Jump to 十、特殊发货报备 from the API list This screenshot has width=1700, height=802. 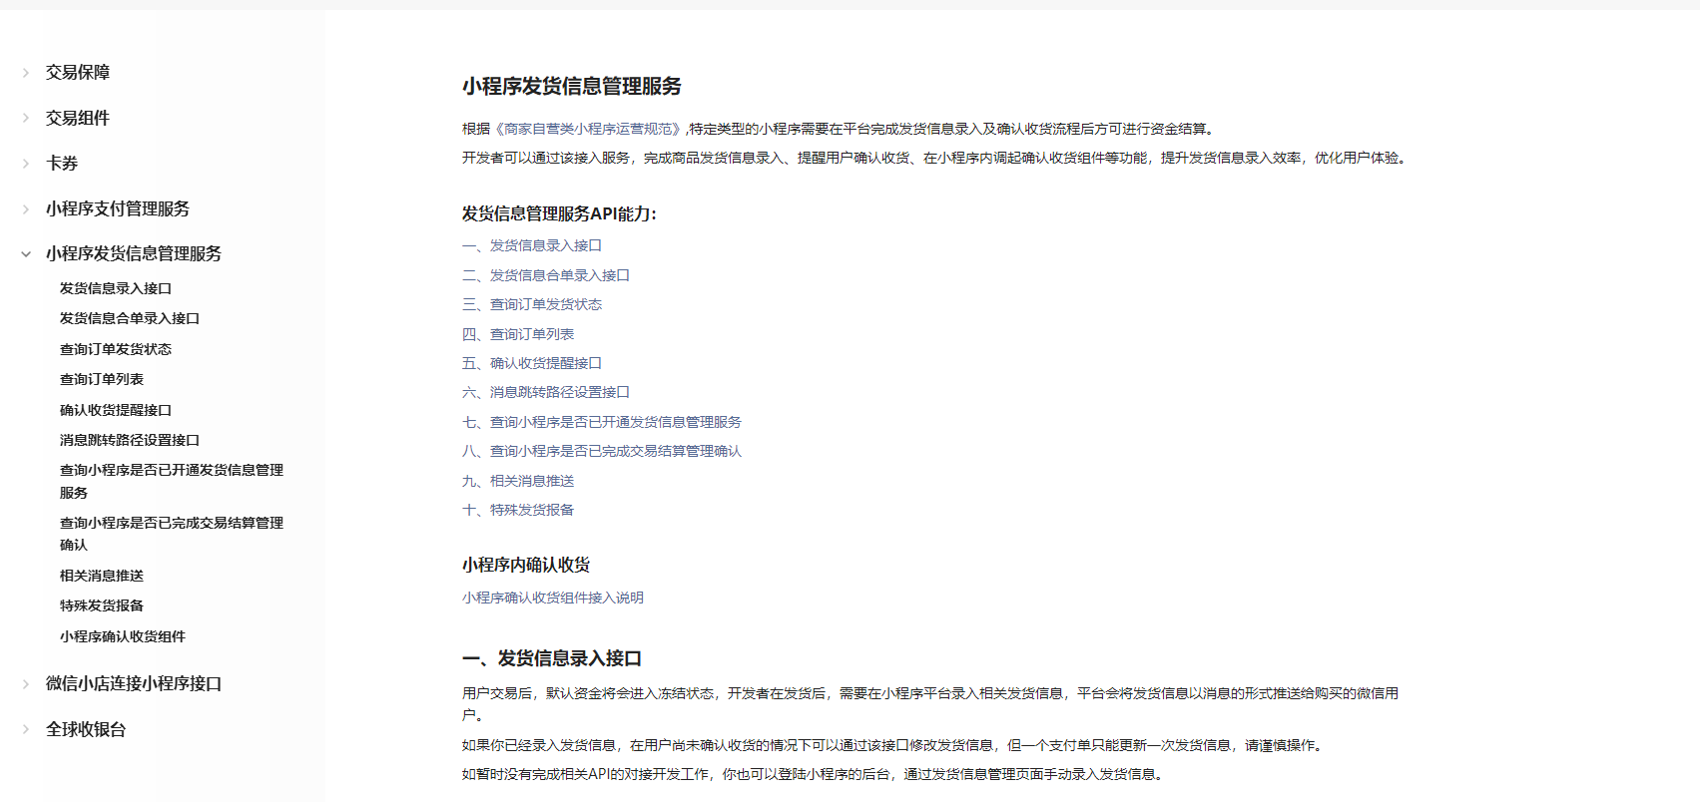pyautogui.click(x=518, y=510)
